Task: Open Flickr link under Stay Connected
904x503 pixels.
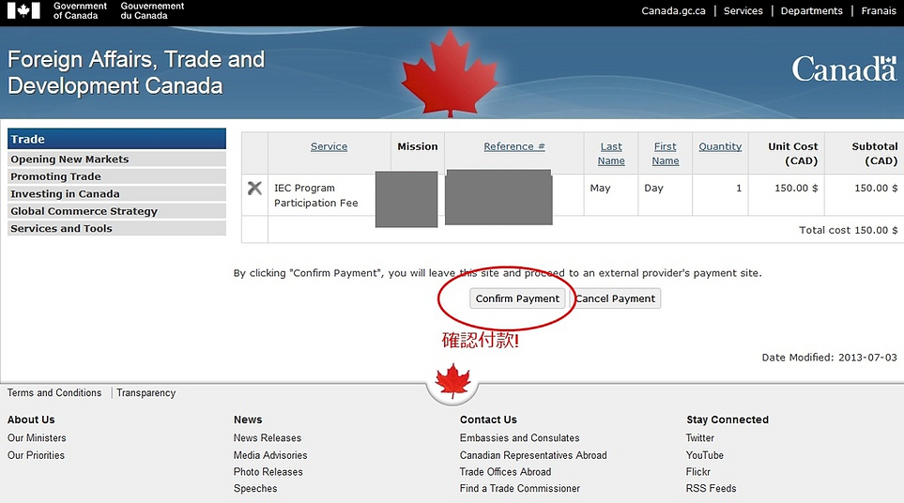Action: [698, 472]
